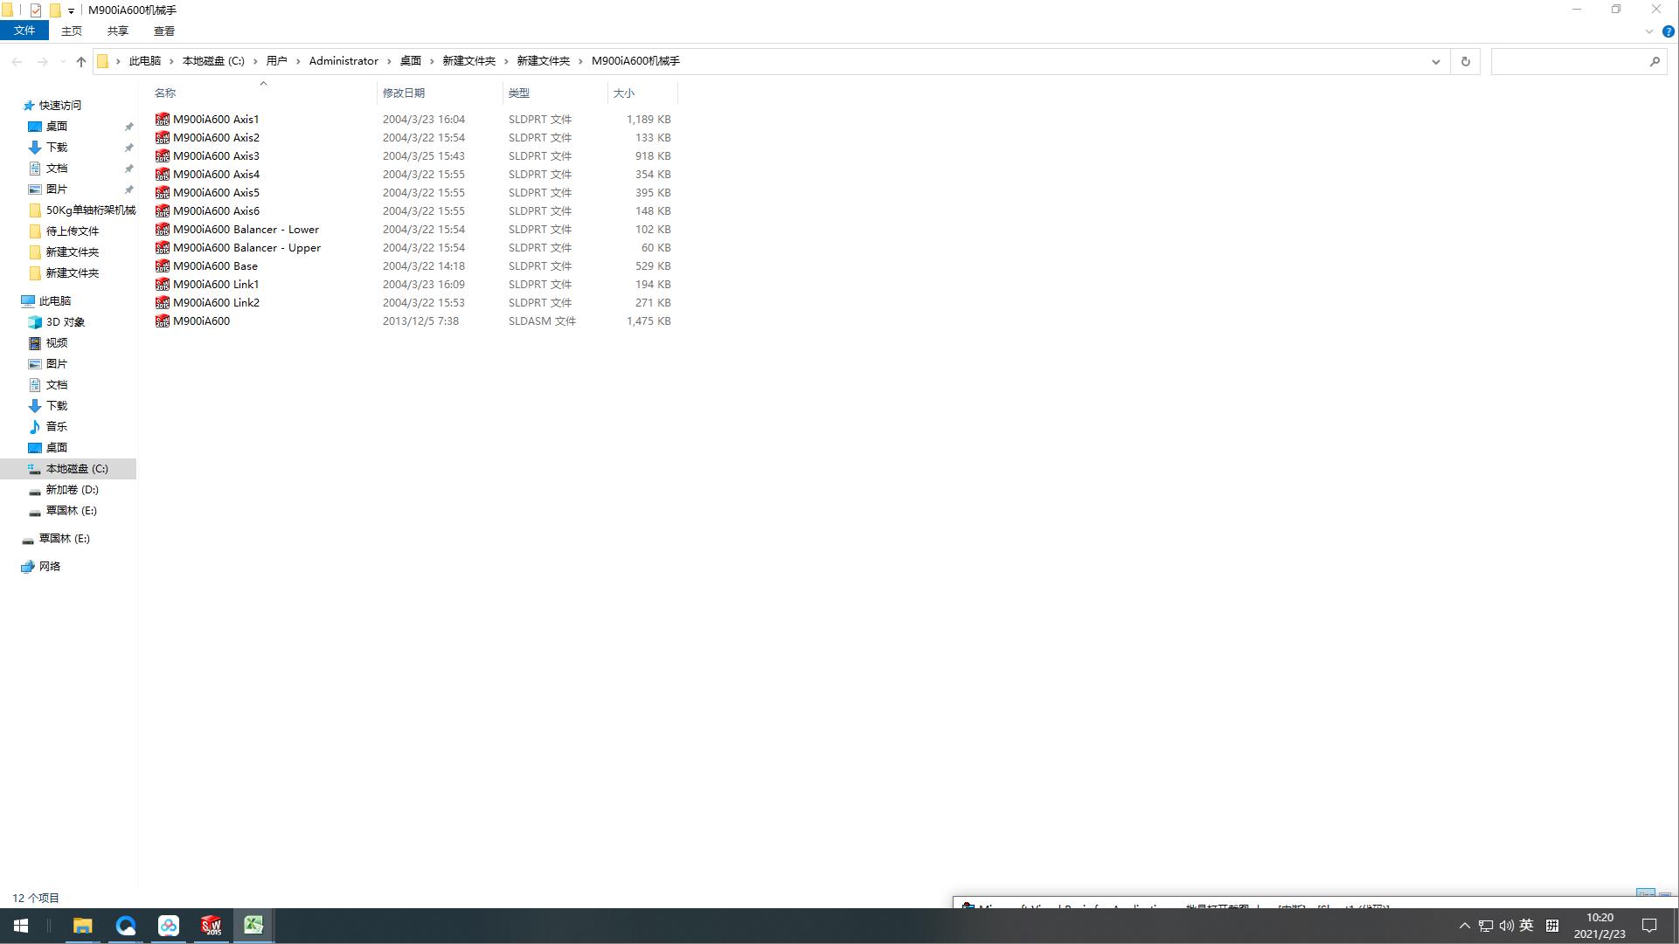Show hidden system tray icons
Screen dimensions: 1679x944
[1464, 926]
